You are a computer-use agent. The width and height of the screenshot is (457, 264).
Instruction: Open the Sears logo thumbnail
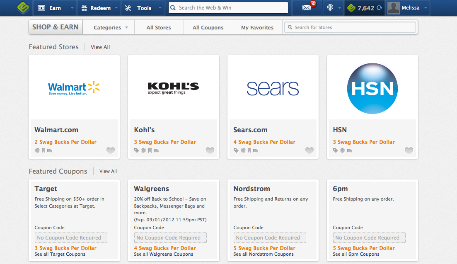tap(273, 88)
